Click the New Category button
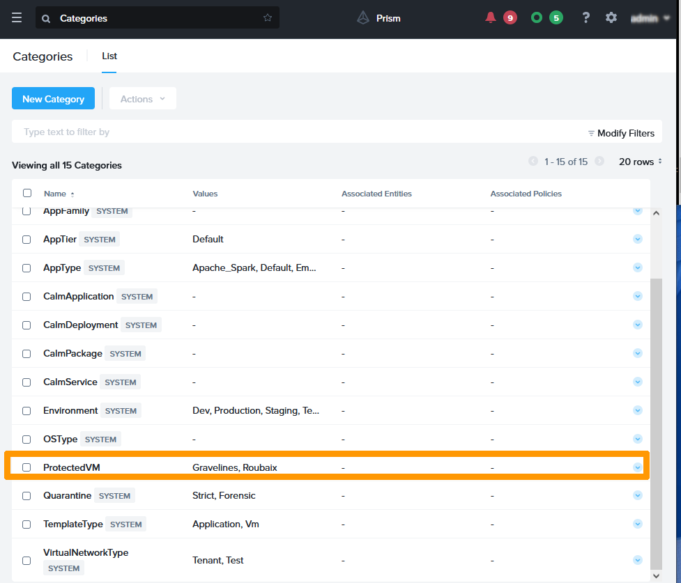The height and width of the screenshot is (583, 681). (x=53, y=99)
